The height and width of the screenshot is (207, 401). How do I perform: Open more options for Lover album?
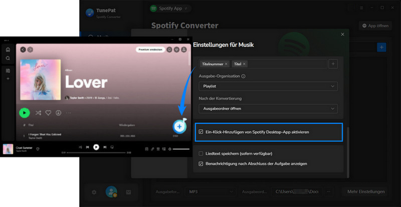[x=69, y=113]
